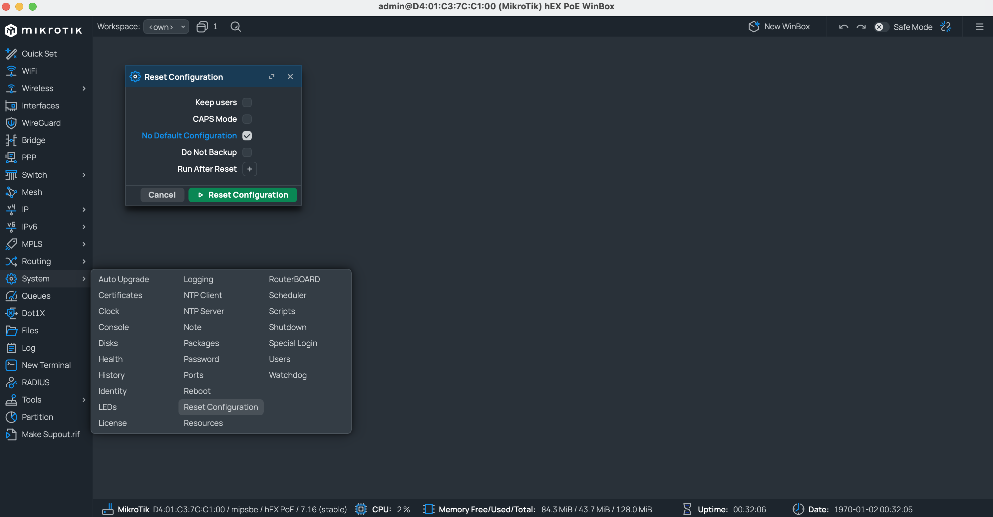Screen dimensions: 993x517
Task: Enable the CAPS Mode checkbox
Action: (x=247, y=119)
